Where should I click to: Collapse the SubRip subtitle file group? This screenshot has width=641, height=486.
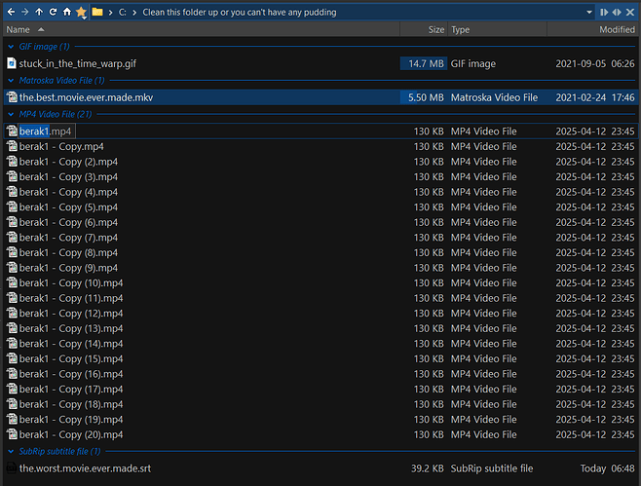click(11, 452)
